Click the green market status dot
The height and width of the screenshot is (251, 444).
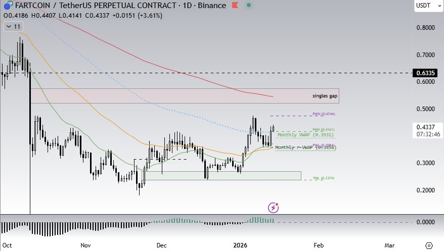[249, 5]
